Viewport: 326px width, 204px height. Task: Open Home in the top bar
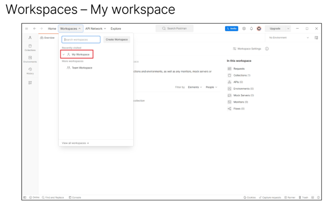pos(52,28)
